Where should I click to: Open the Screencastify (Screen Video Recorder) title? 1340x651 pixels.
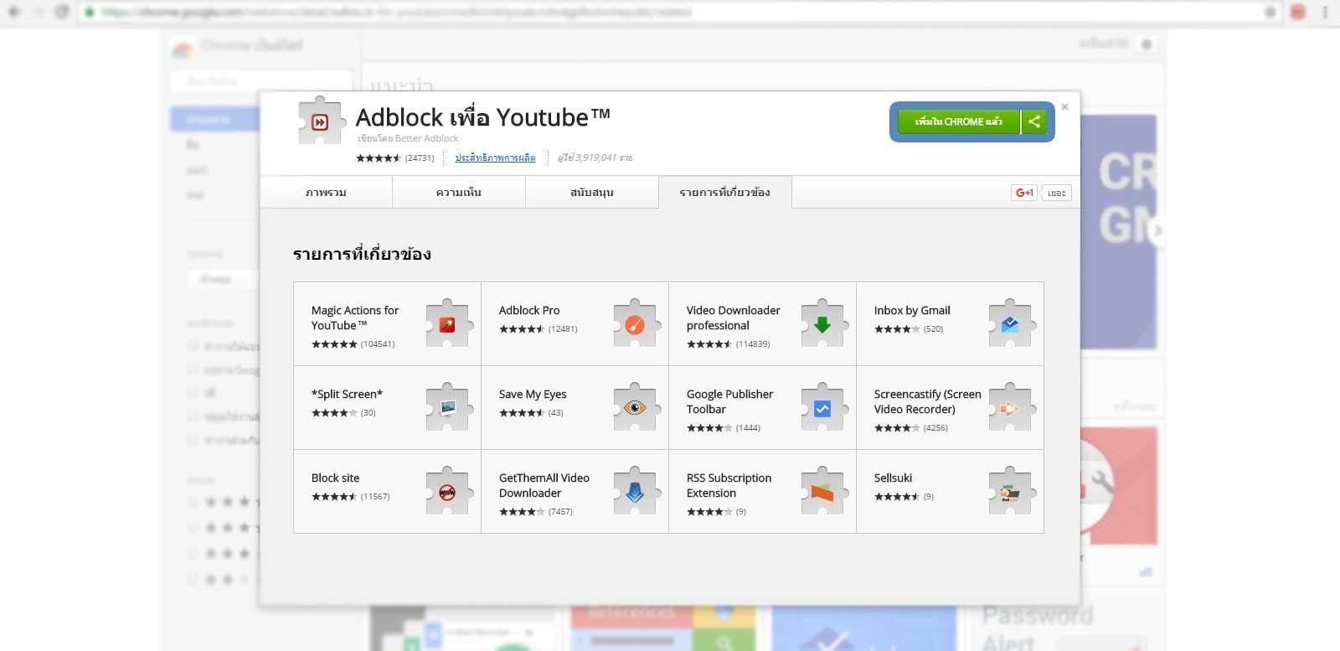tap(927, 401)
